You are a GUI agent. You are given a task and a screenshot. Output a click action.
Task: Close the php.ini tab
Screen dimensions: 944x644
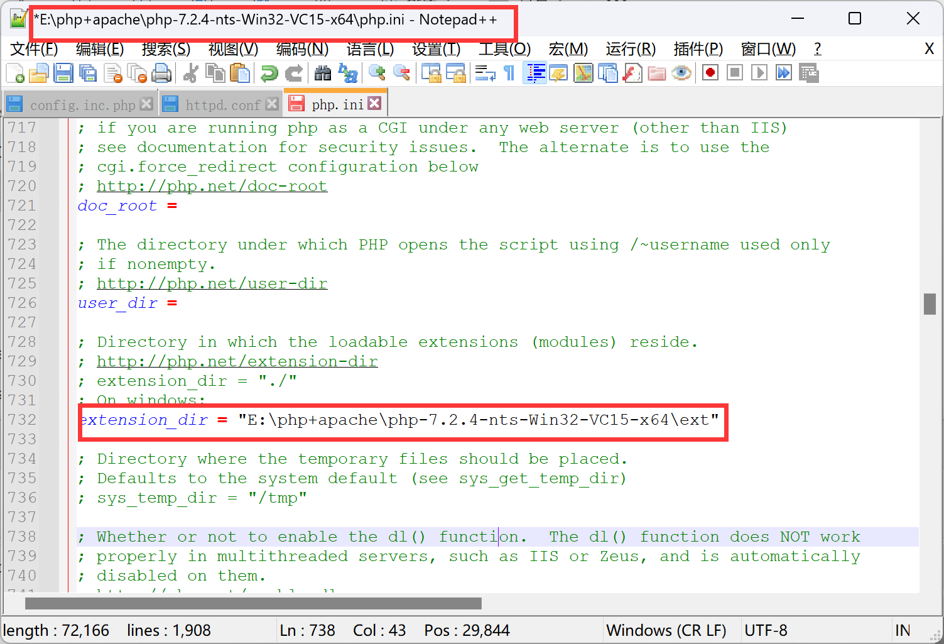[x=374, y=103]
